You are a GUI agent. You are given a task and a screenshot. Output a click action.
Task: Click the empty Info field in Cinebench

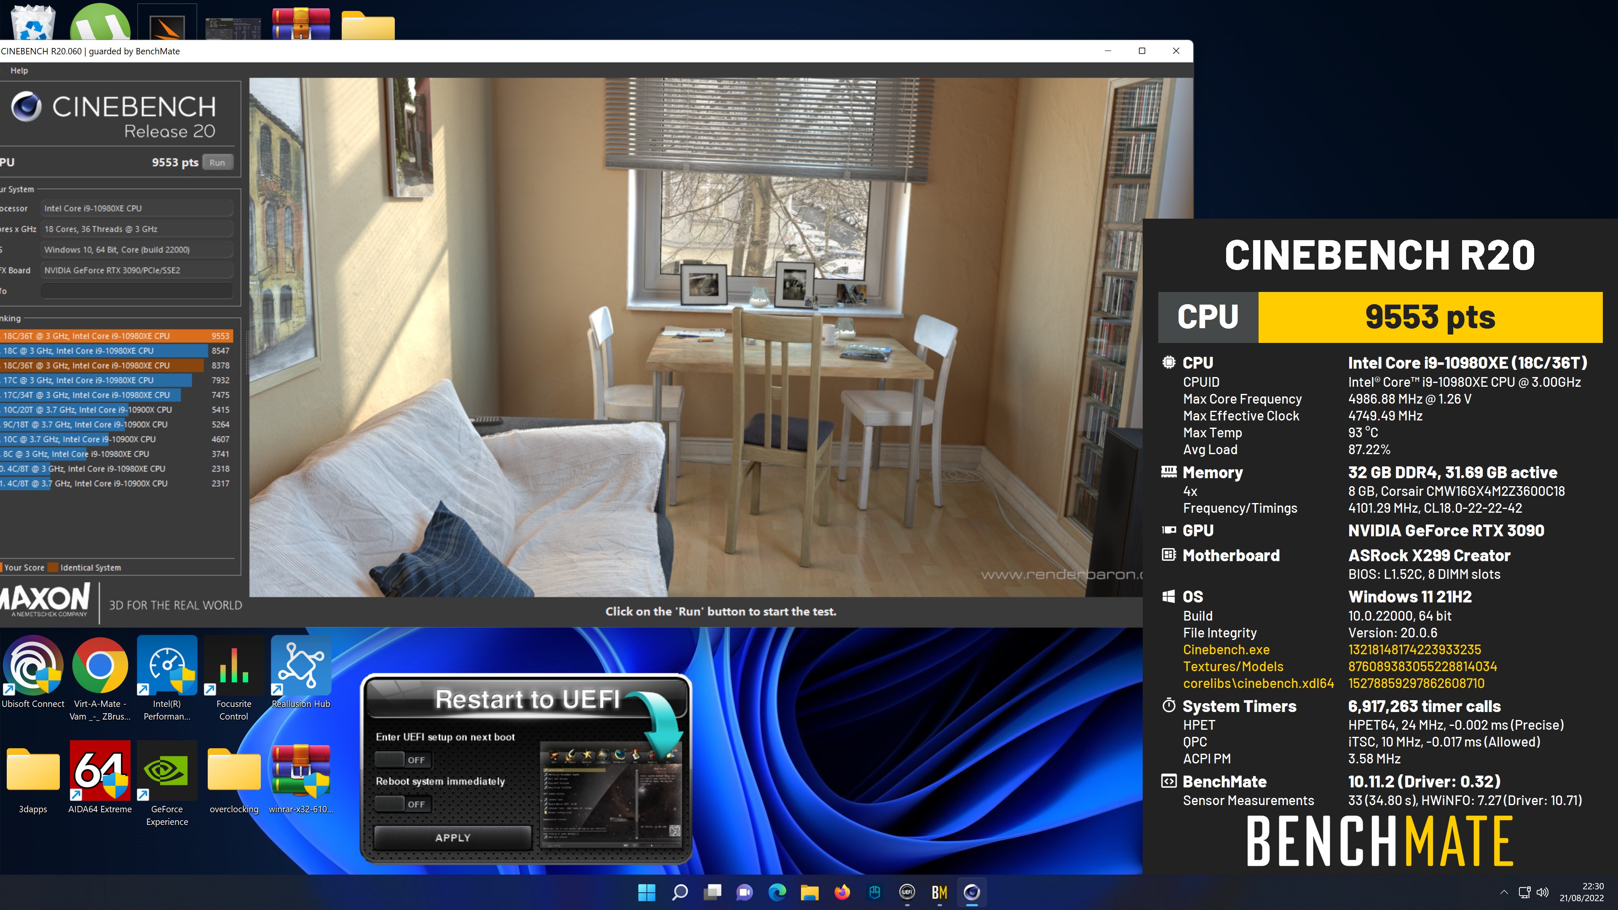click(x=137, y=291)
